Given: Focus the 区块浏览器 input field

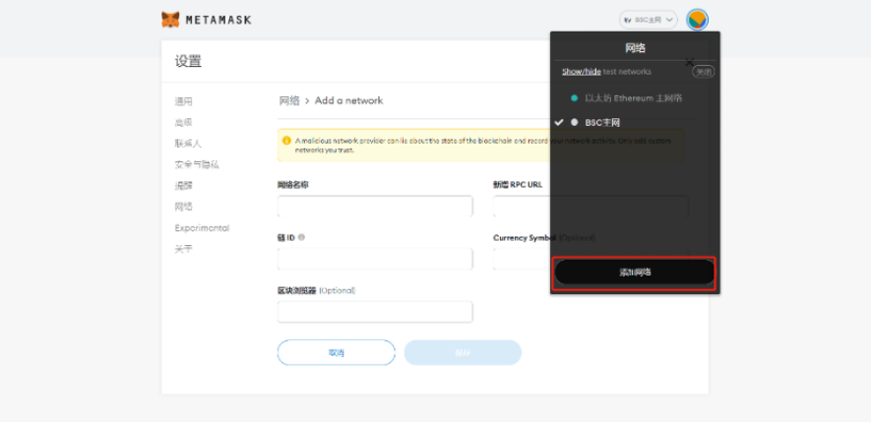Looking at the screenshot, I should (x=375, y=312).
